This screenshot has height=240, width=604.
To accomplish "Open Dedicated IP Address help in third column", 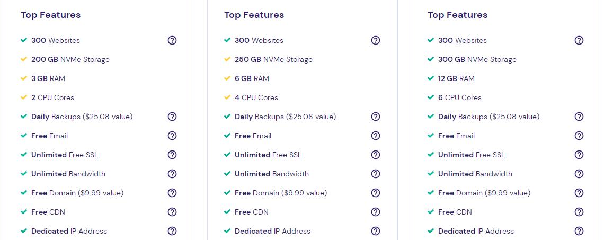I will [x=579, y=231].
